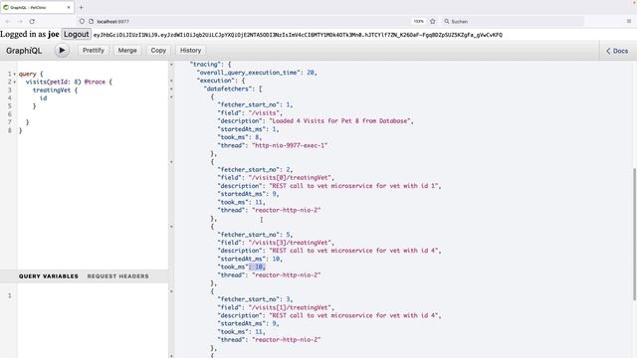Collapse the fetcher_start_no 1 object

[x=171, y=97]
